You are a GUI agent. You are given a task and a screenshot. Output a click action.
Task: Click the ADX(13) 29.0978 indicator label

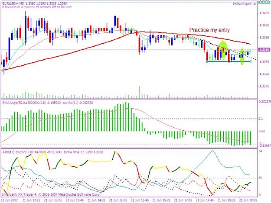click(14, 152)
